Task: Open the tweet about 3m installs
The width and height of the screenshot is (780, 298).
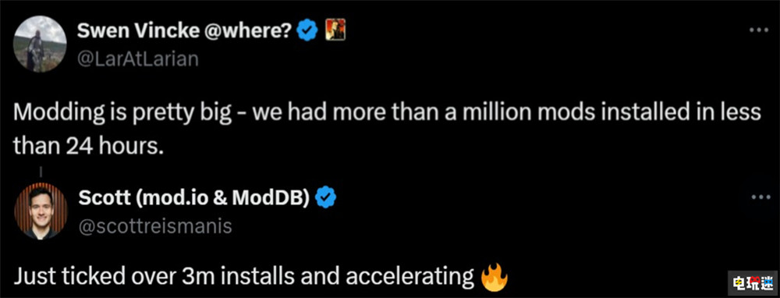Action: tap(261, 278)
